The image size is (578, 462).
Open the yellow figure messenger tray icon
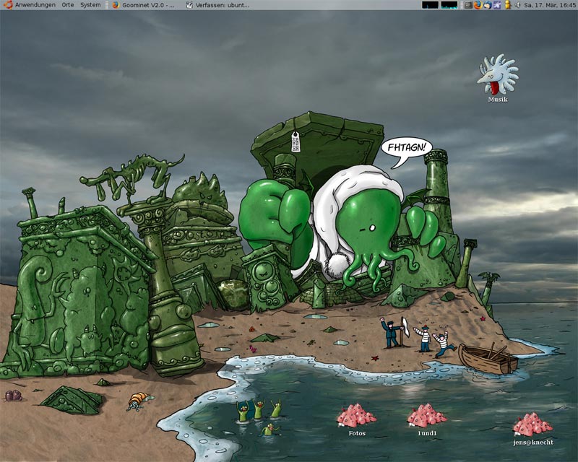pos(508,5)
